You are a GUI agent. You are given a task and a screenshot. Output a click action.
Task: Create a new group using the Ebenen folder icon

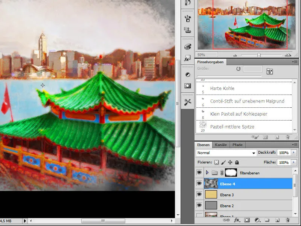[x=267, y=220]
